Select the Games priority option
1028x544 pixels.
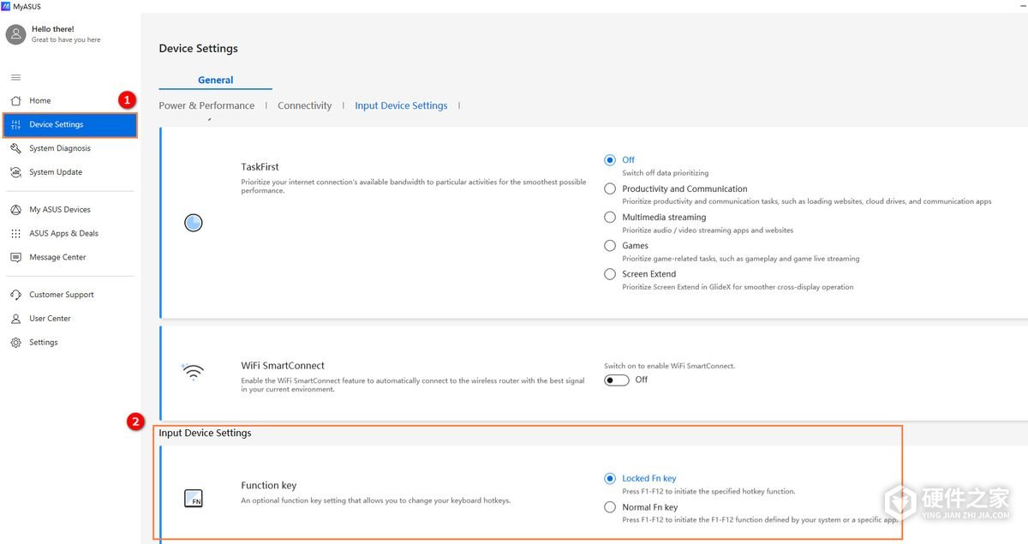pos(610,246)
